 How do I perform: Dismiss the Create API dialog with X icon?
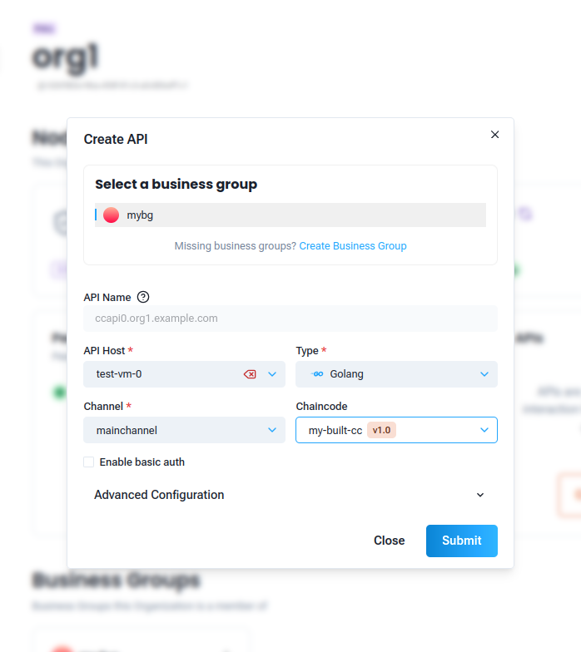click(494, 135)
